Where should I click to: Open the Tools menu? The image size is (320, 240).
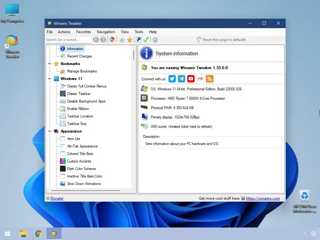tap(139, 32)
